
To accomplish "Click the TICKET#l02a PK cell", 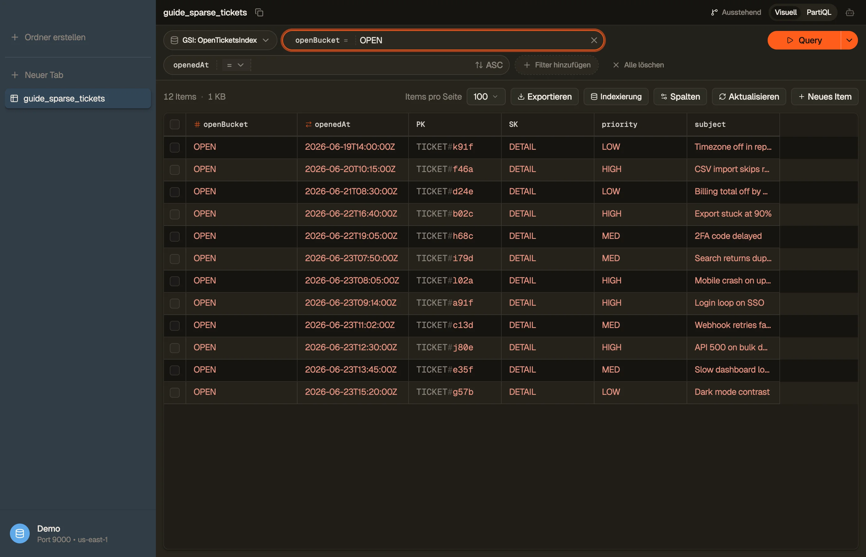I will (x=455, y=281).
